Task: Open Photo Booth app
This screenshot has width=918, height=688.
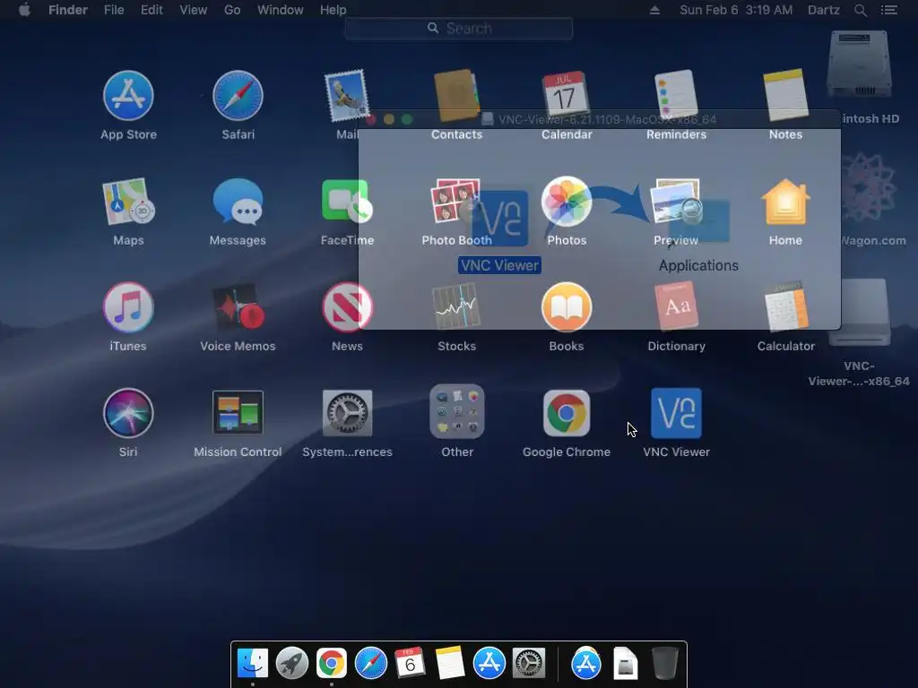Action: click(x=456, y=202)
